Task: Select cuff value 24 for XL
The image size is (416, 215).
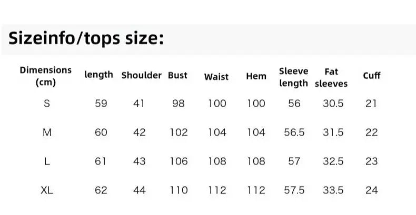Action: pos(371,190)
